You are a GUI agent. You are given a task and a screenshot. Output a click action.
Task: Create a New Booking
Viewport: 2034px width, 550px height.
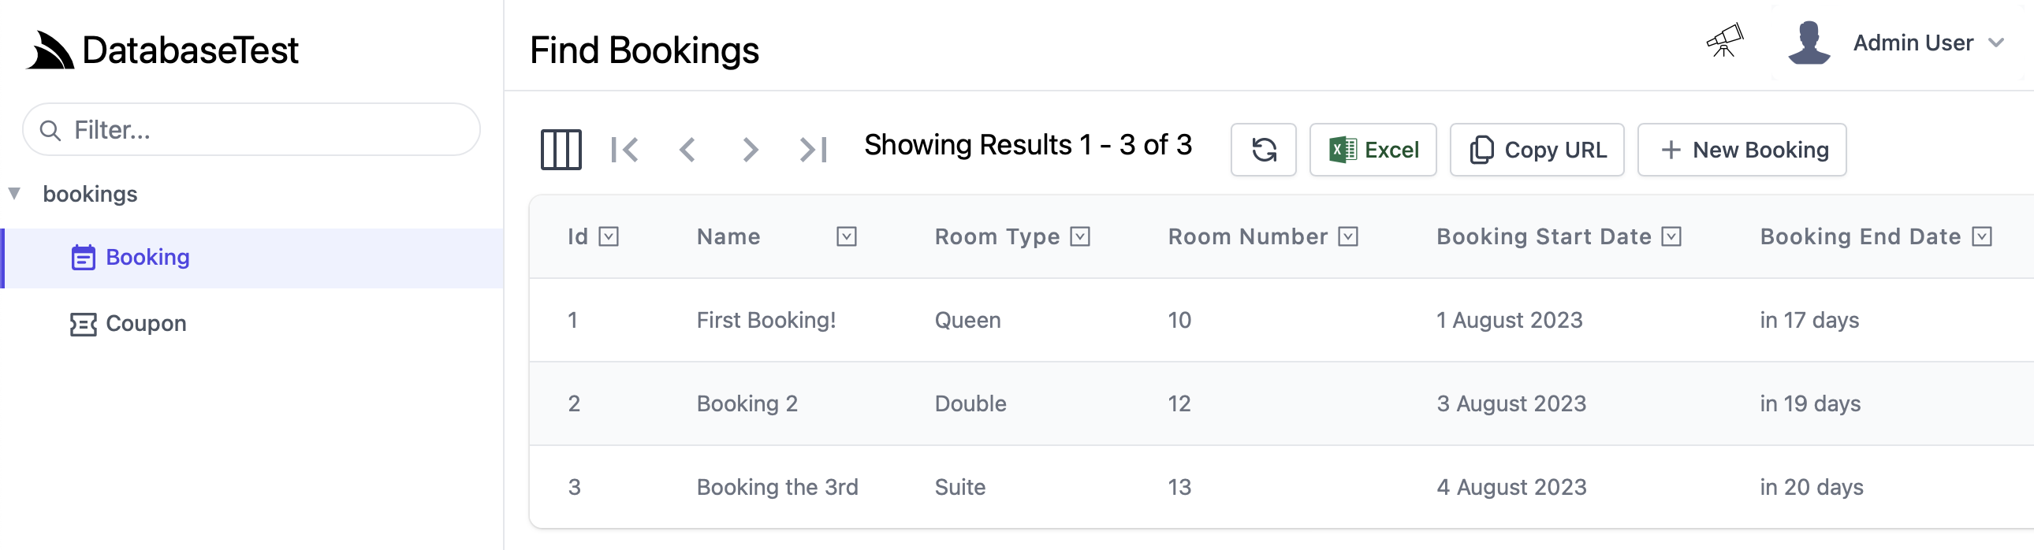tap(1741, 150)
